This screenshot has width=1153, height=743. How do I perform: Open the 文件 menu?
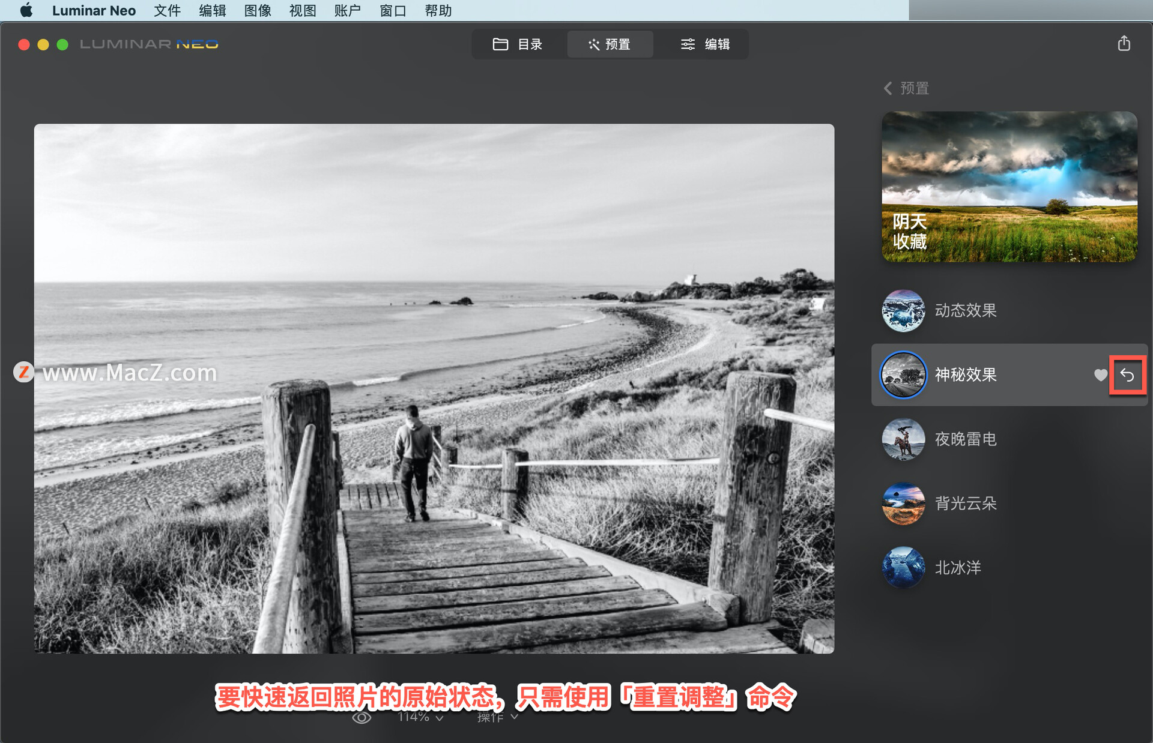tap(168, 10)
